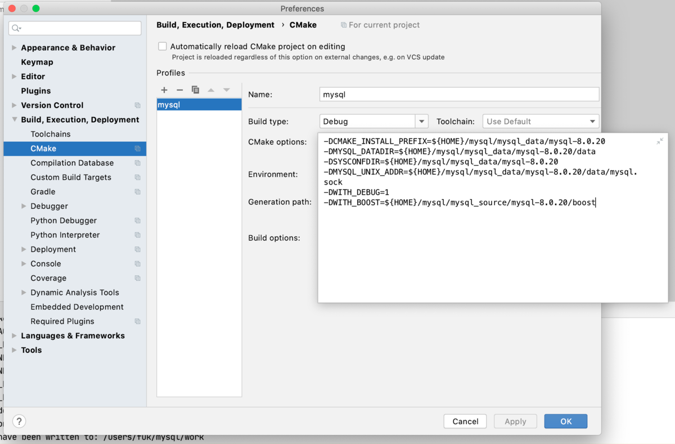Remove the selected CMake profile
The height and width of the screenshot is (444, 675).
[180, 90]
